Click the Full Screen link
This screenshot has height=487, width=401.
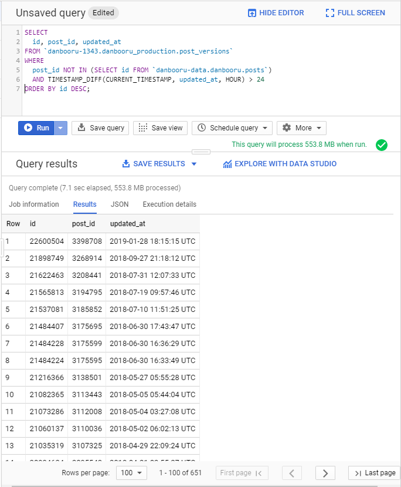point(355,12)
